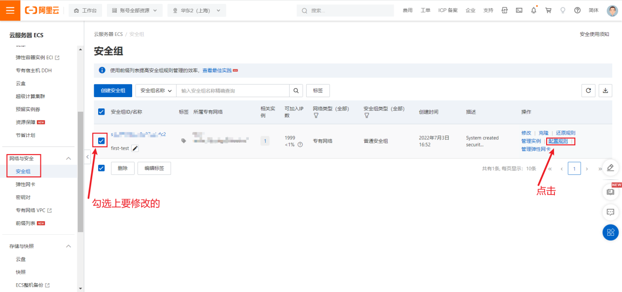Viewport: 622px width, 292px height.
Task: Open the feedback chat bubble icon
Action: point(610,212)
